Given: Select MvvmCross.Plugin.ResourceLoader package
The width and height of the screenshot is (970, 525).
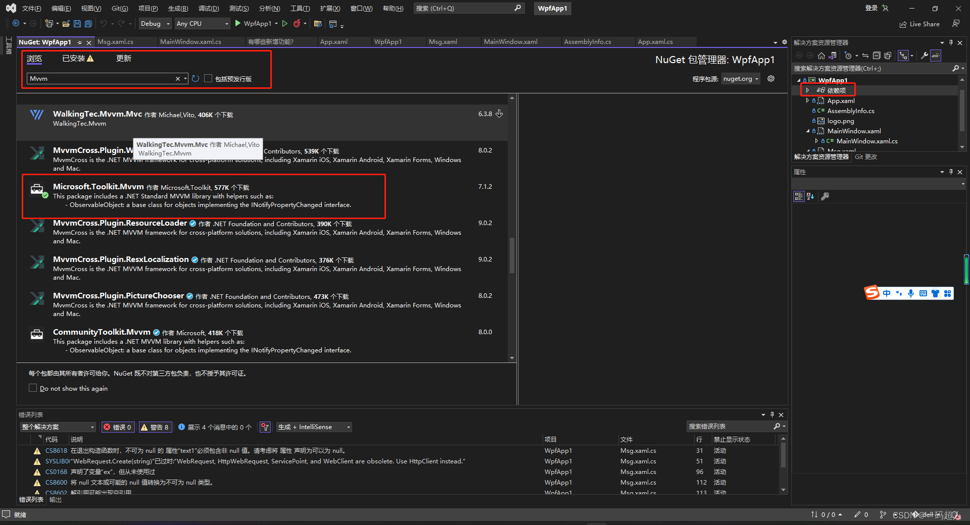Looking at the screenshot, I should click(x=262, y=232).
